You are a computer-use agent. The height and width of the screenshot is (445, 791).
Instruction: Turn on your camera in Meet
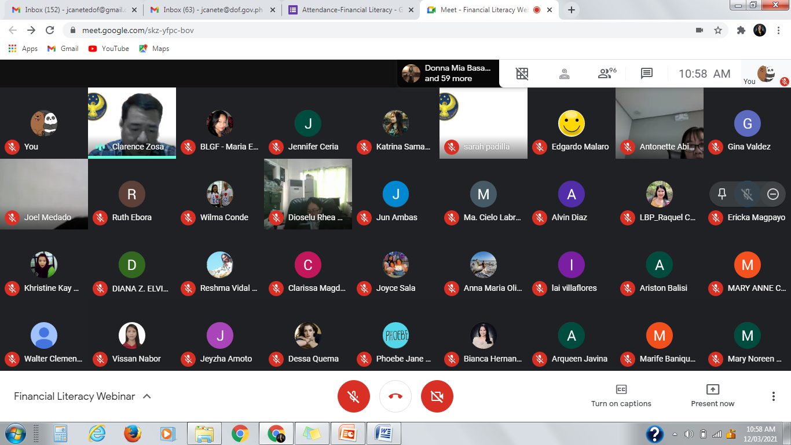click(437, 396)
